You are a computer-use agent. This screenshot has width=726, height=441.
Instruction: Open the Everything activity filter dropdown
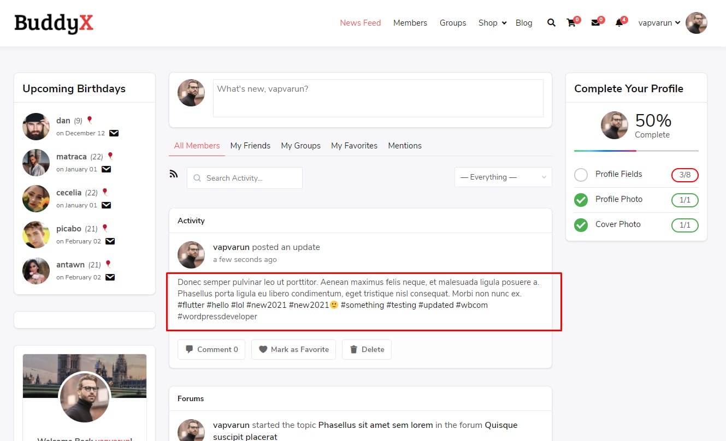point(503,177)
